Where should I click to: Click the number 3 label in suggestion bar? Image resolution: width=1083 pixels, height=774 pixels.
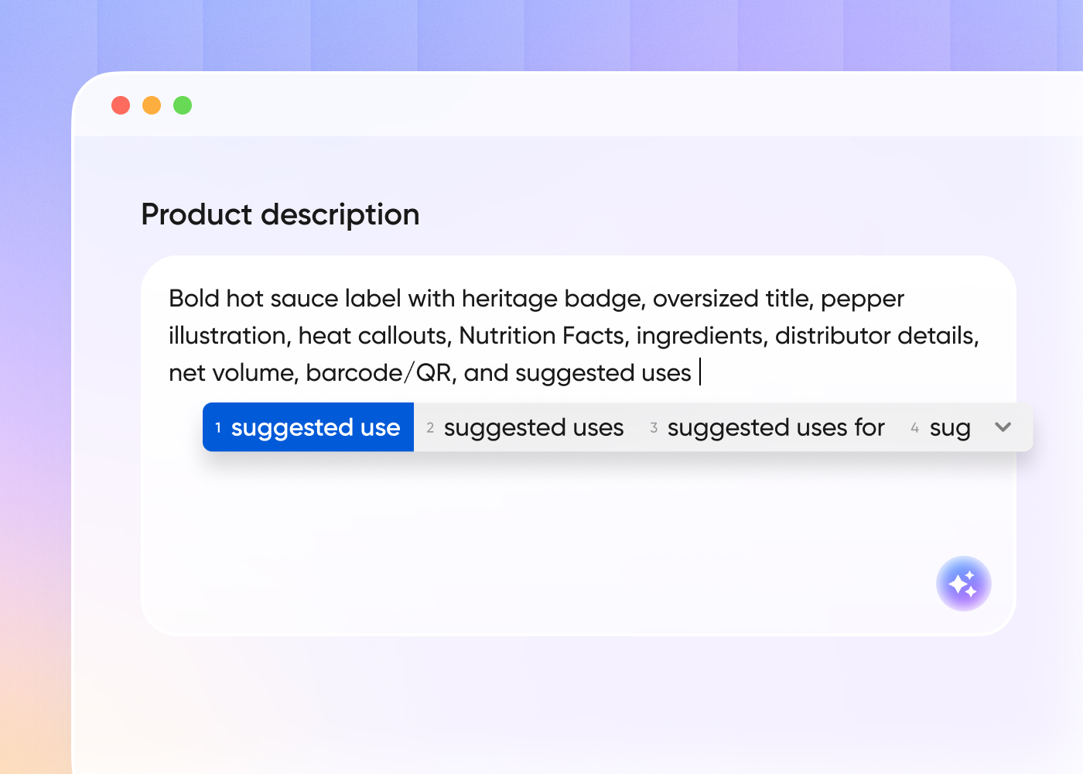coord(654,426)
